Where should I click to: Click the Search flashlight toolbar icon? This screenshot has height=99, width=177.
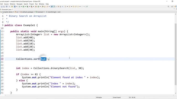click(x=47, y=7)
